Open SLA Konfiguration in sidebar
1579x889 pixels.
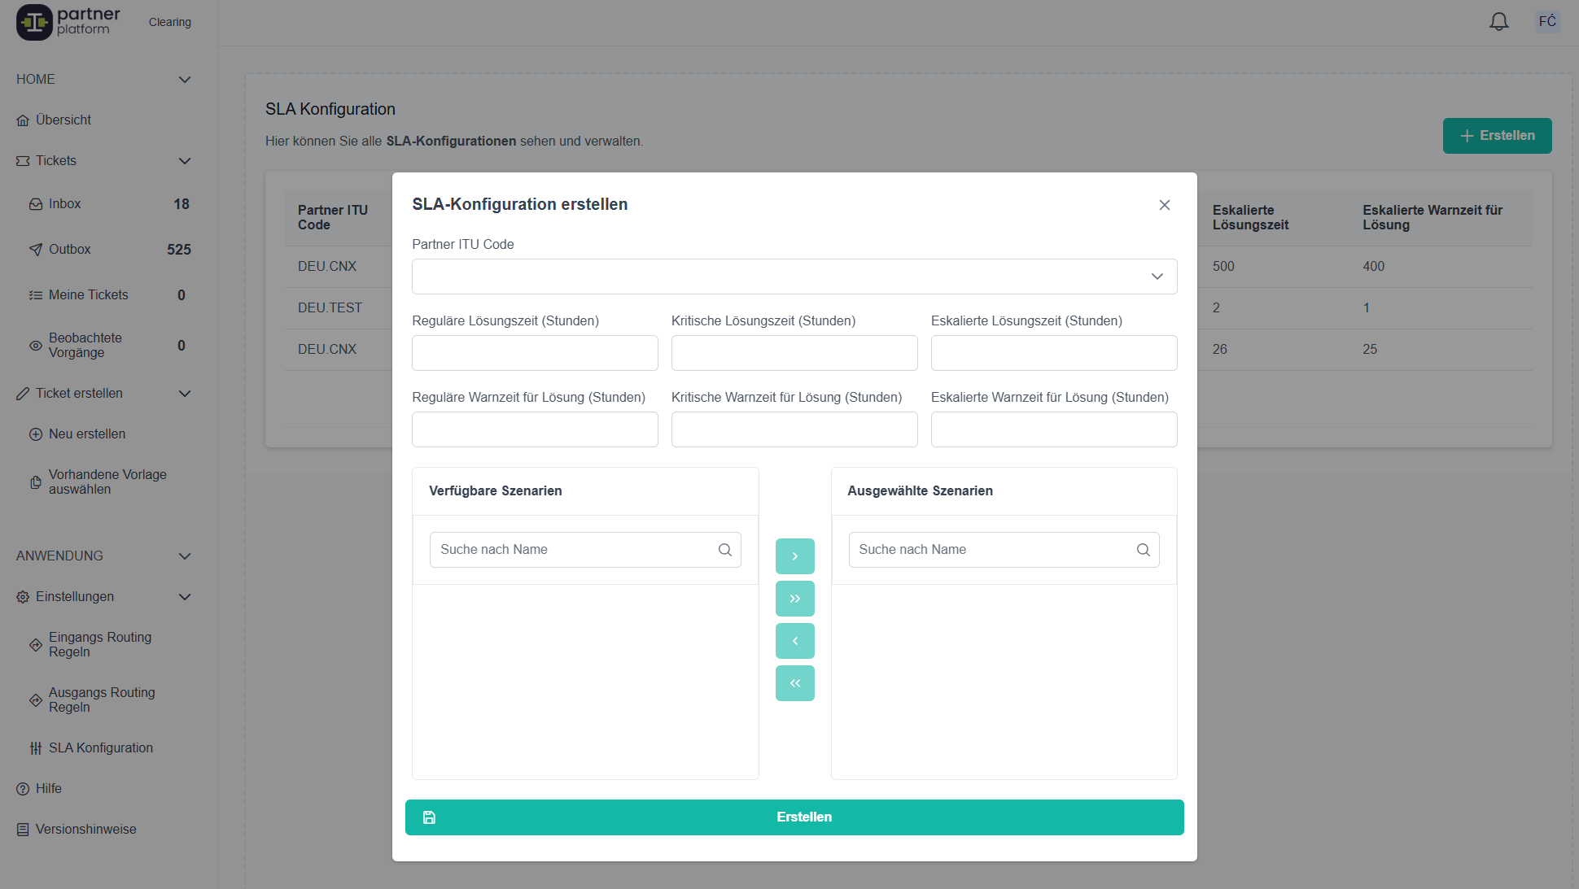pyautogui.click(x=100, y=748)
